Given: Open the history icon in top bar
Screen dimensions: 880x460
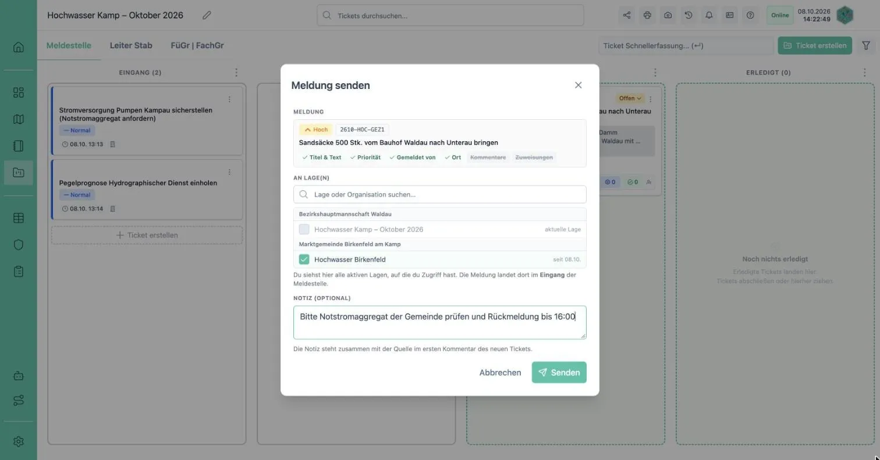Looking at the screenshot, I should [689, 16].
